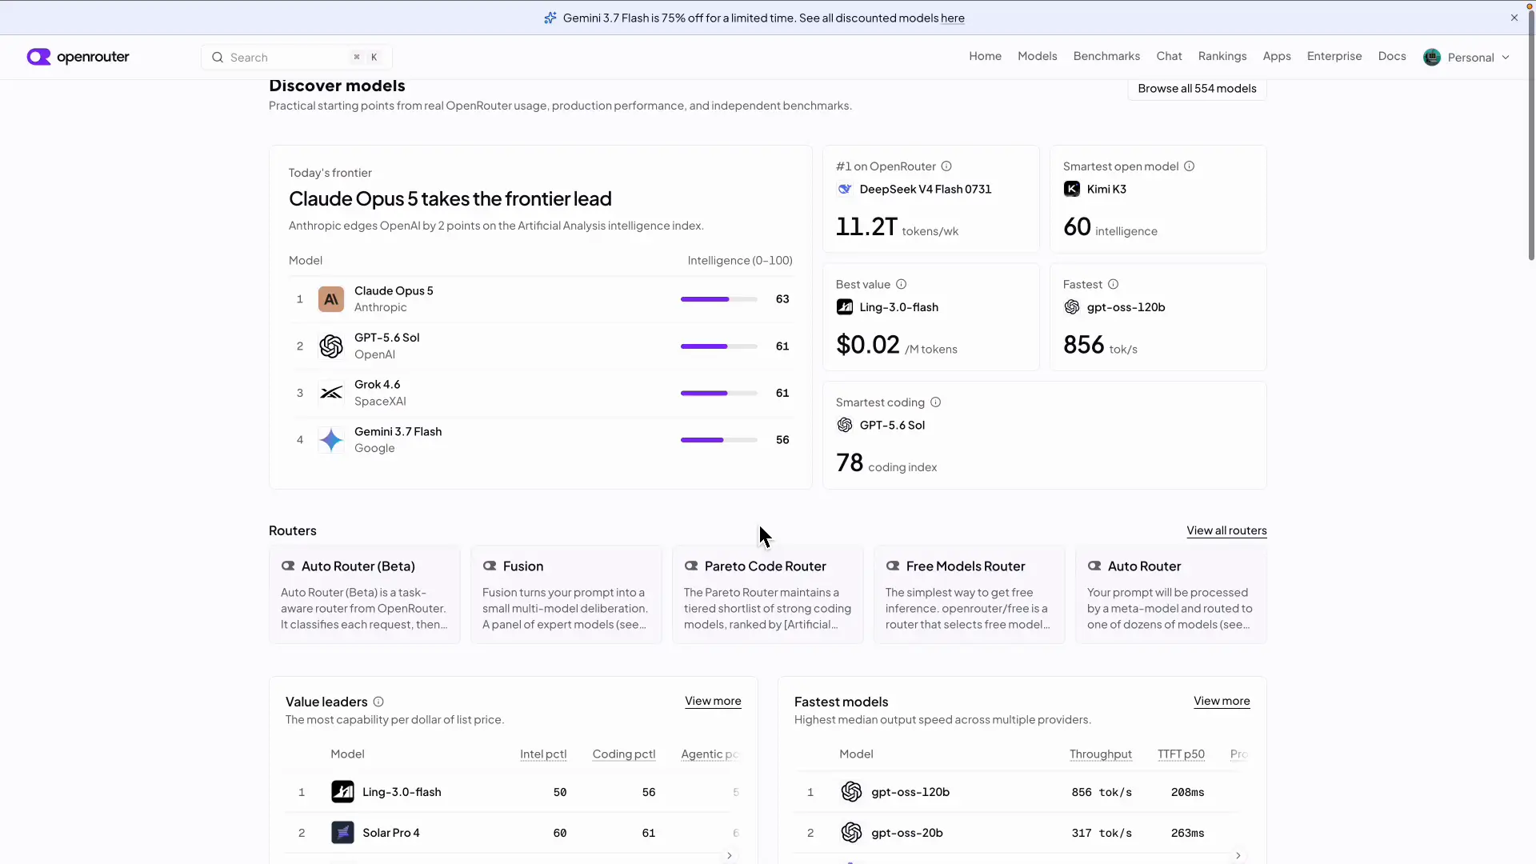Viewport: 1536px width, 864px height.
Task: Open the Fusion router card title
Action: (523, 566)
